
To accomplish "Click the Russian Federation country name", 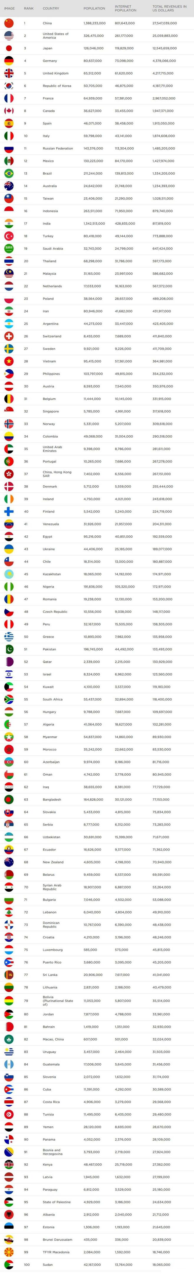I will pos(58,148).
